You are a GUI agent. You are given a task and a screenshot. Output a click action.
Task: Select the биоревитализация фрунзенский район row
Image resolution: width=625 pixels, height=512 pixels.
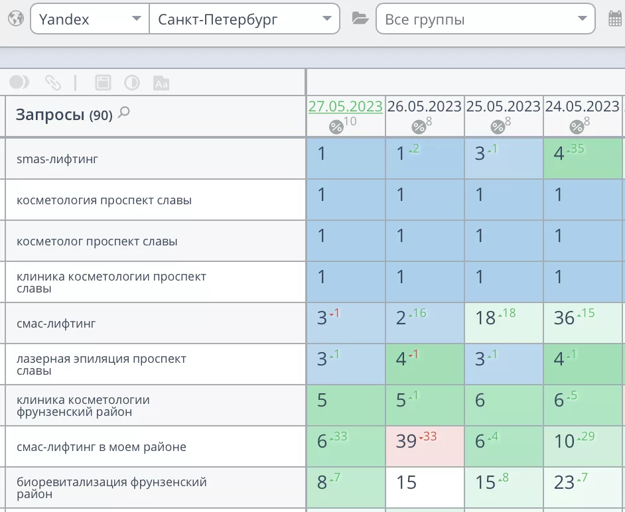coord(111,488)
